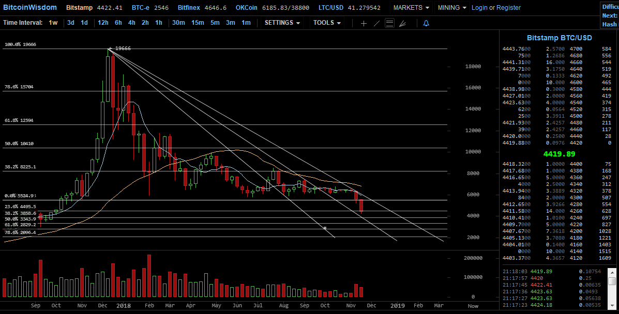Viewport: 619px width, 314px height.
Task: Switch to 6h time interval
Action: click(118, 23)
